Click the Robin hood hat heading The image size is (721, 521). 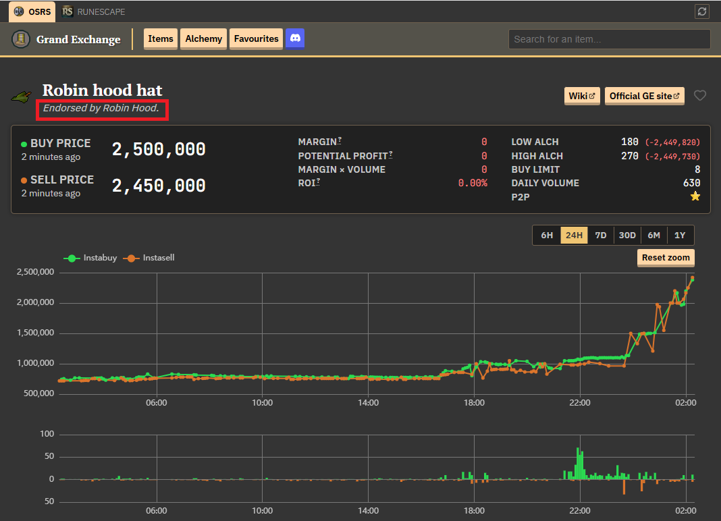[102, 90]
